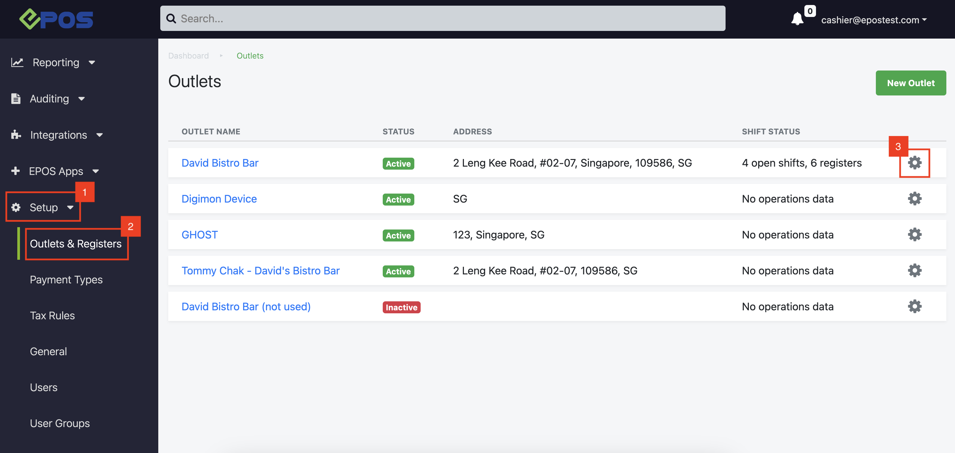Select Tax Rules in sidebar
This screenshot has width=955, height=453.
pos(52,315)
